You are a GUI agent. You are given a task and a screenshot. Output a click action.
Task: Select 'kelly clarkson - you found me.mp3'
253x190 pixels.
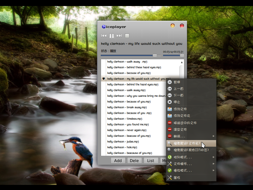(134, 124)
